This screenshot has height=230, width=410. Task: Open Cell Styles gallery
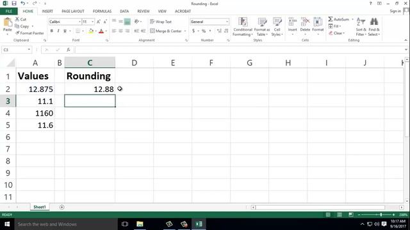click(x=277, y=27)
